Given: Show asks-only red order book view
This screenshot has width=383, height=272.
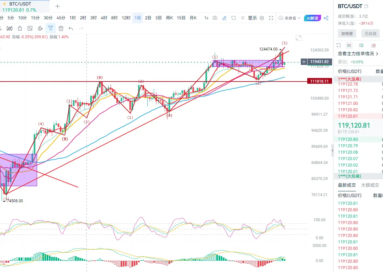Looking at the screenshot, I should point(373,45).
